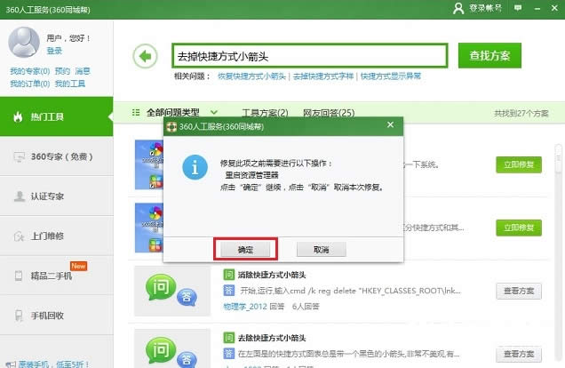Click 查看方案 for 消除快捷方式小箭头
Screen dimensions: 565x368
(x=519, y=291)
